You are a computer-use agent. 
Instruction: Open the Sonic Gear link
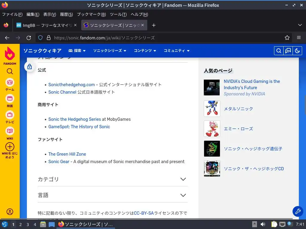59,162
